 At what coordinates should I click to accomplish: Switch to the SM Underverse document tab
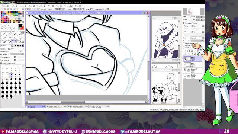click(78, 107)
